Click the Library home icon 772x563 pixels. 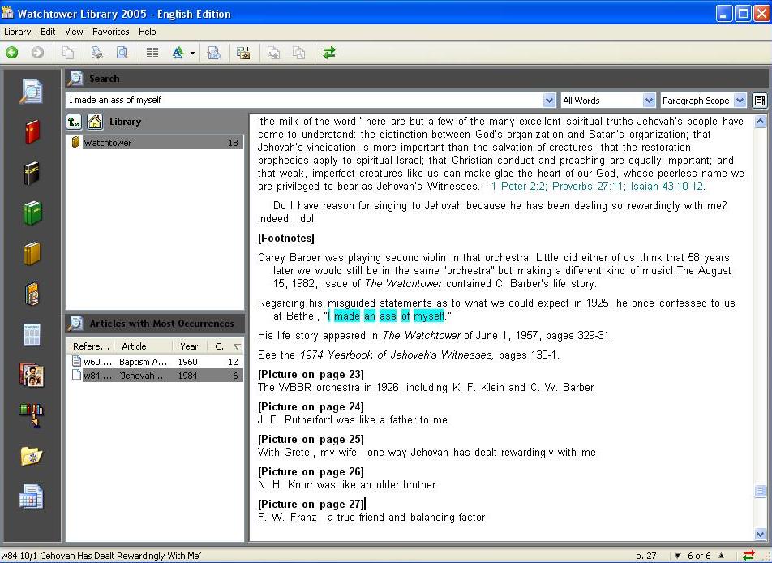[x=95, y=122]
